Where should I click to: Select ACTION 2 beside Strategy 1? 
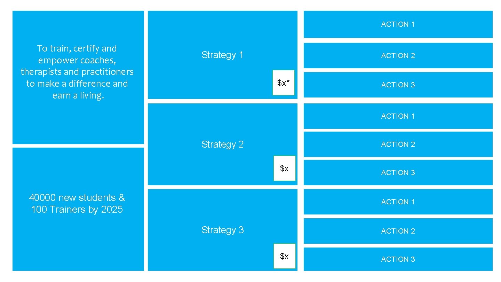point(398,56)
